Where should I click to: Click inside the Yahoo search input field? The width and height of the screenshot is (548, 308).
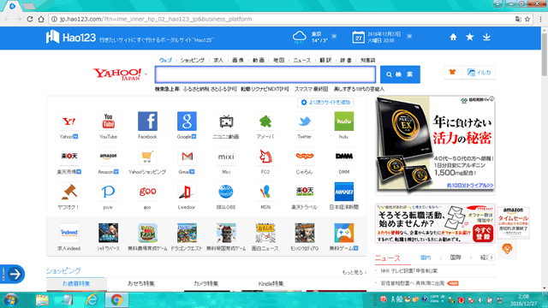(x=265, y=74)
